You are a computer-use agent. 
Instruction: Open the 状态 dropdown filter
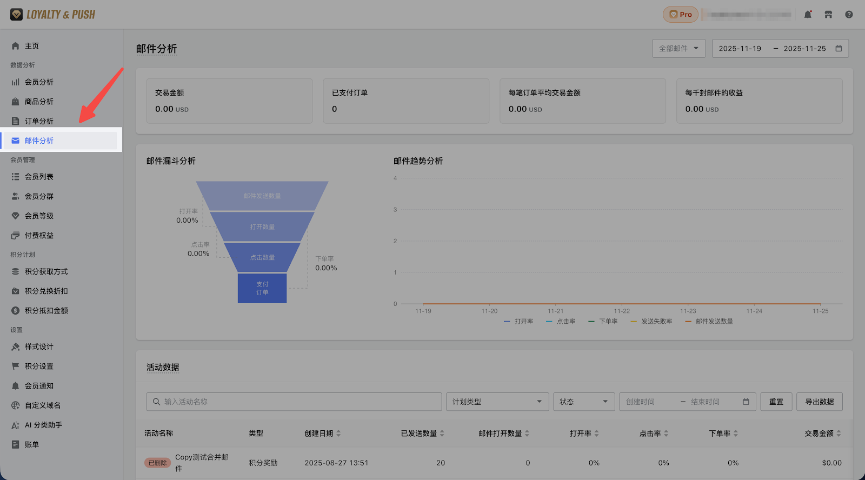583,402
